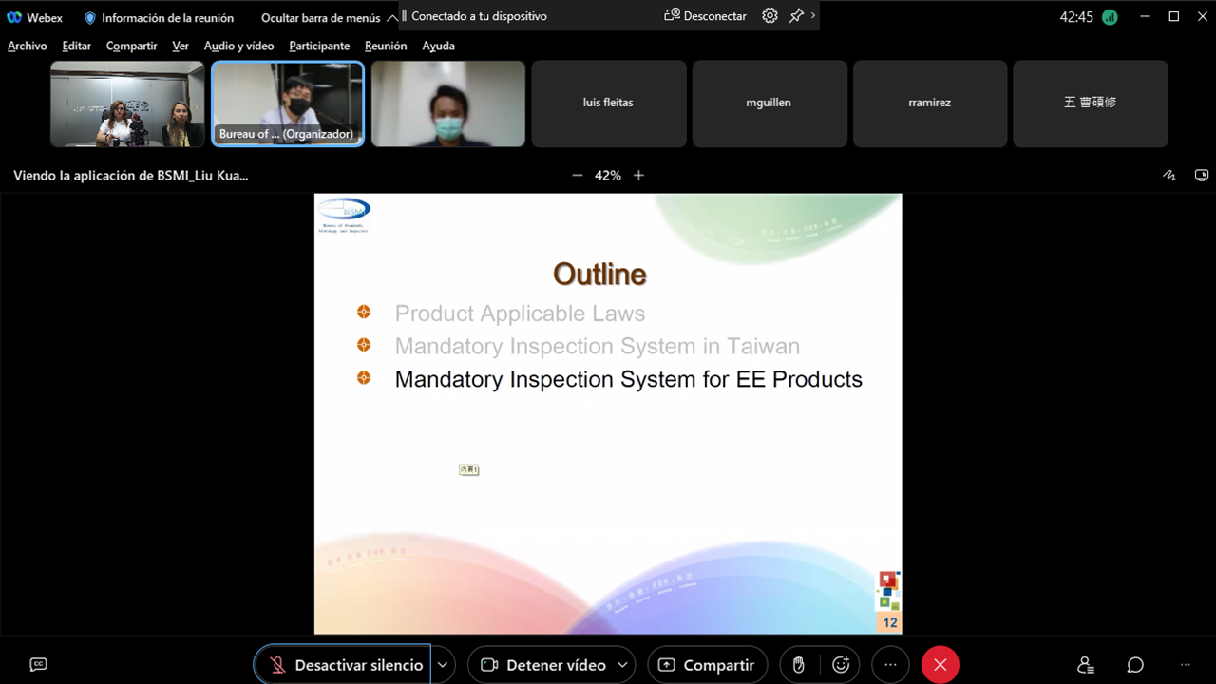The height and width of the screenshot is (684, 1216).
Task: Open the Reunión menu
Action: point(386,46)
